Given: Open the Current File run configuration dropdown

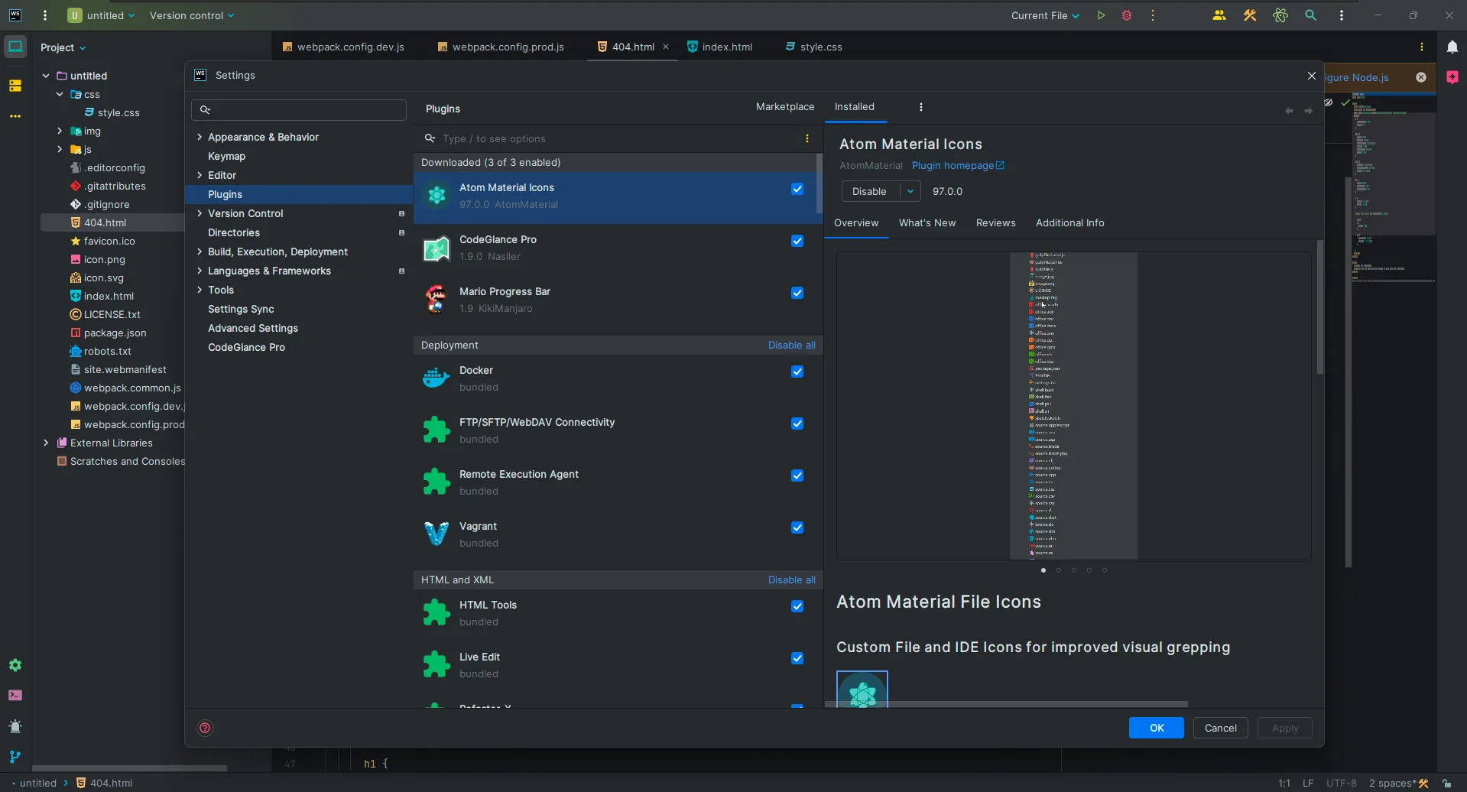Looking at the screenshot, I should [1044, 15].
